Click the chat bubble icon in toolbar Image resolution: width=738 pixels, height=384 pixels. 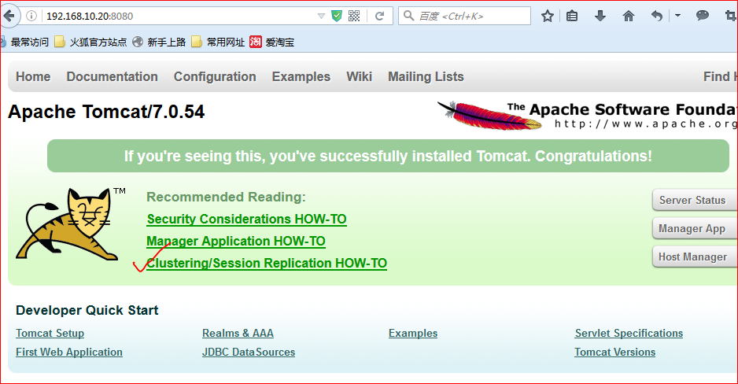(703, 16)
